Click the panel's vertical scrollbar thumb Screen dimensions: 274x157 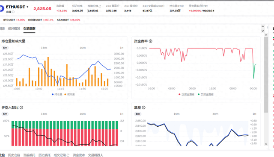coord(266,75)
